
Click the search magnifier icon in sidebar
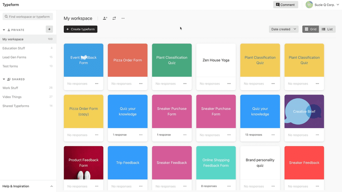click(x=6, y=17)
